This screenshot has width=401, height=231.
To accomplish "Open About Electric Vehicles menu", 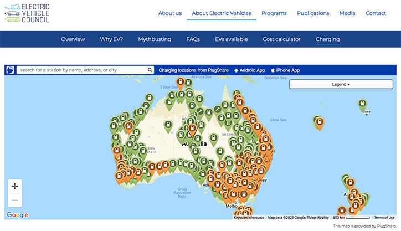I will (222, 13).
